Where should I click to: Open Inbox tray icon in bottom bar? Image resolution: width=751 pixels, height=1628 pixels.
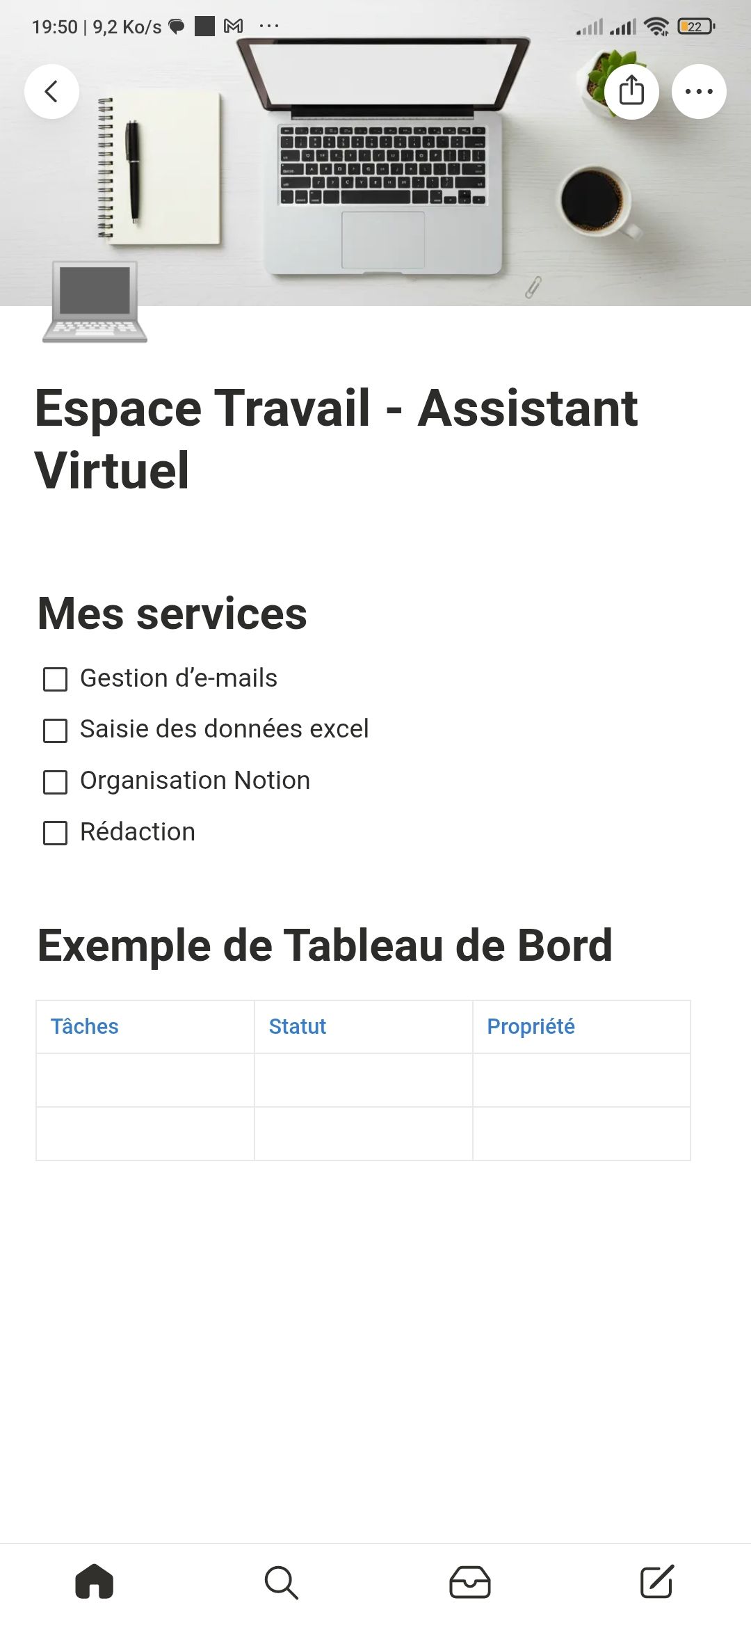click(470, 1583)
